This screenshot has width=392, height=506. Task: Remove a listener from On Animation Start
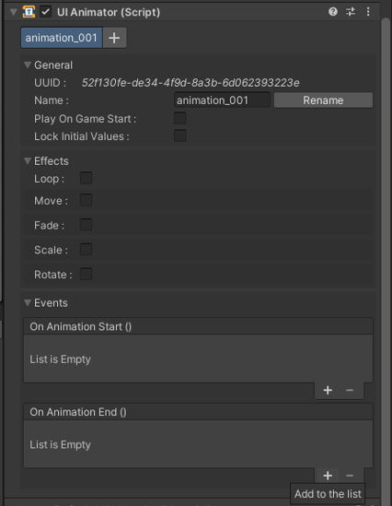pos(350,390)
